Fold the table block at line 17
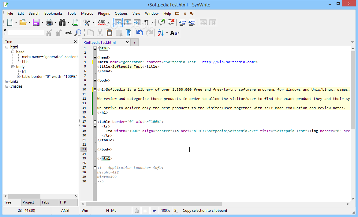 pyautogui.click(x=95, y=122)
